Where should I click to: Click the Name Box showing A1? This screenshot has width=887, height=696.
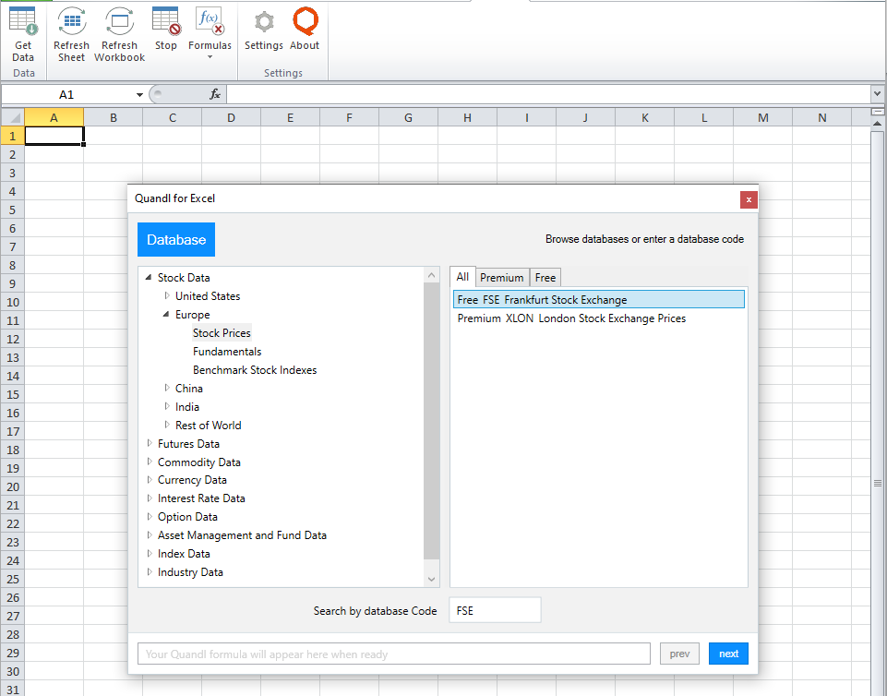[66, 94]
